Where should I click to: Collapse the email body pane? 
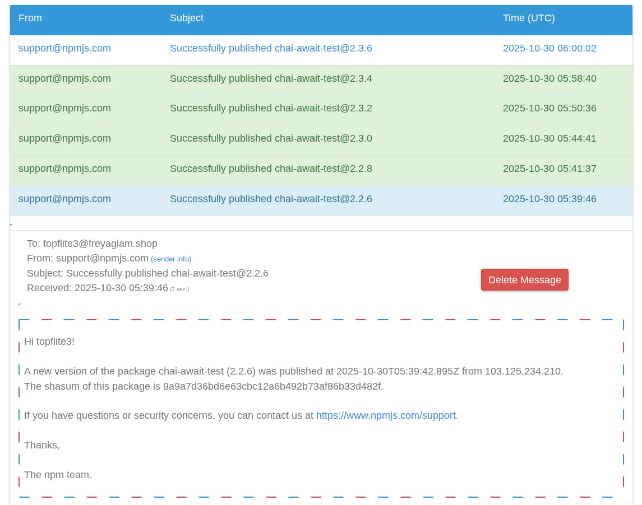20,303
